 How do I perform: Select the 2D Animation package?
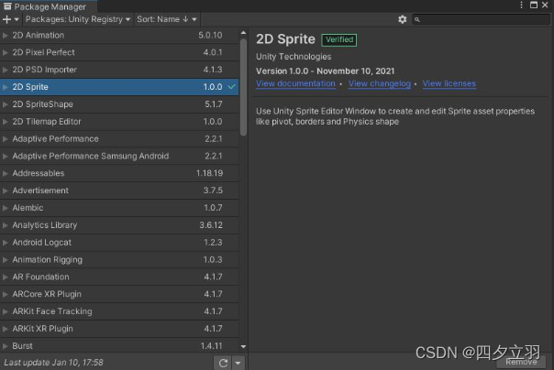(119, 36)
